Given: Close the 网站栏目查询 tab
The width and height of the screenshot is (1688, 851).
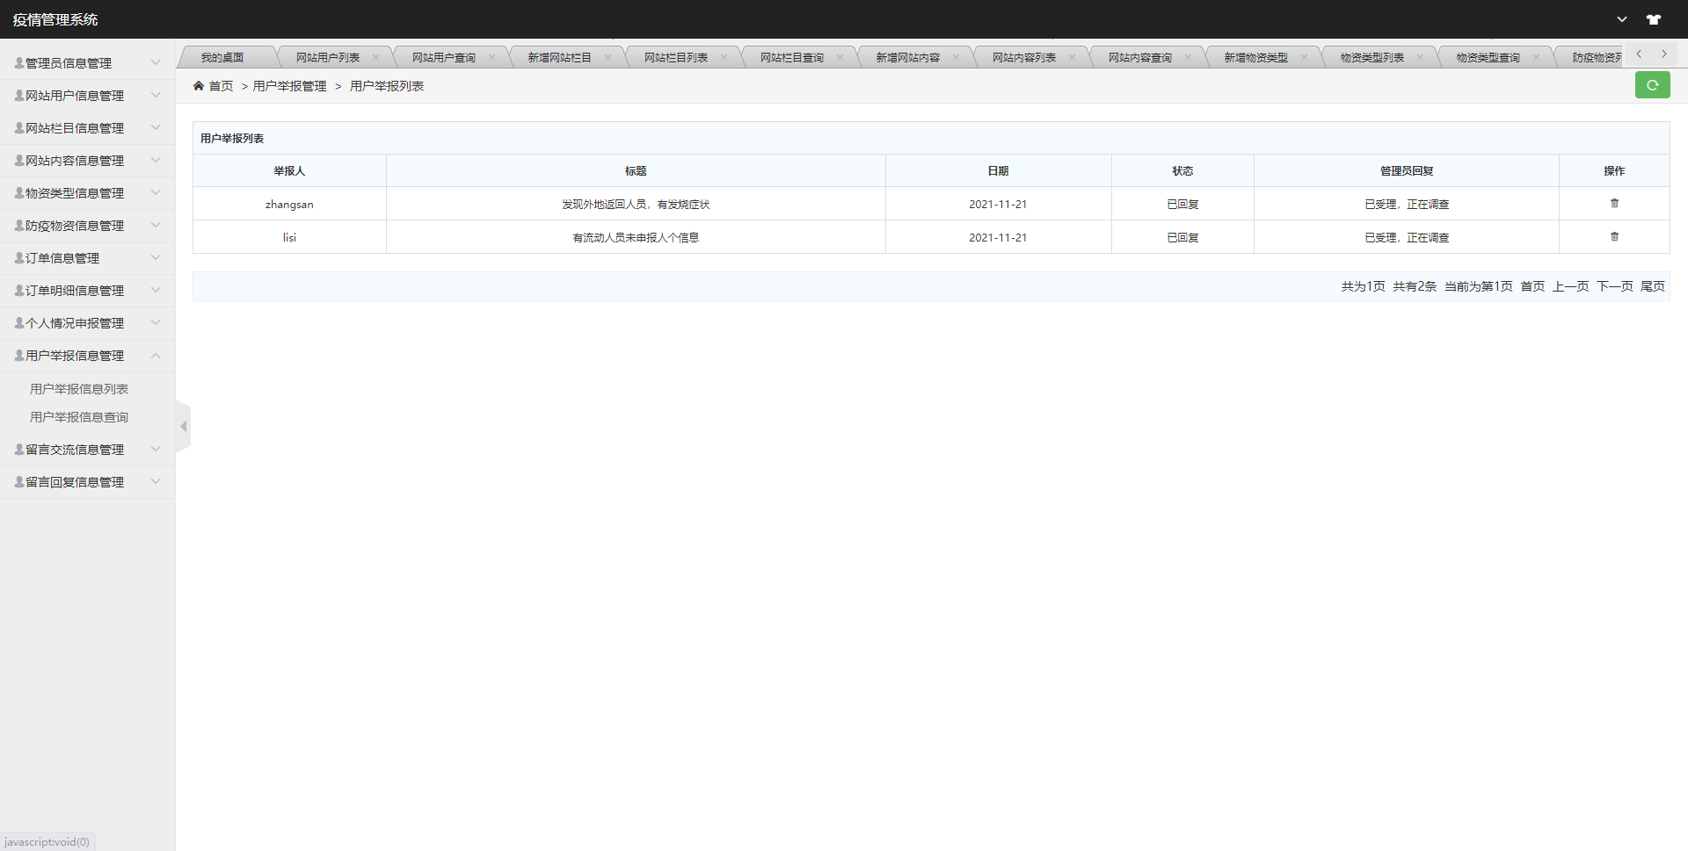Looking at the screenshot, I should pyautogui.click(x=840, y=57).
